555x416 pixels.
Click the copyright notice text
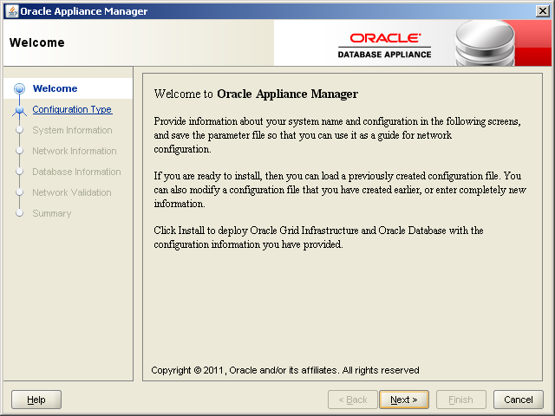click(285, 370)
